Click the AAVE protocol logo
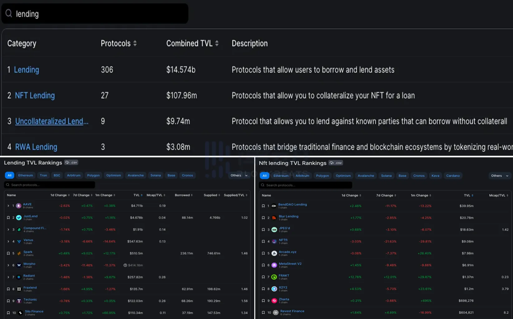Screen dimensions: 513x319 19,206
